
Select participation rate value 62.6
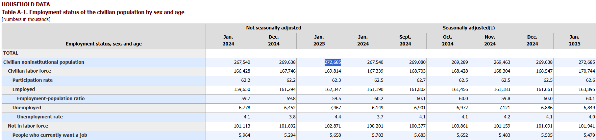(x=590, y=80)
